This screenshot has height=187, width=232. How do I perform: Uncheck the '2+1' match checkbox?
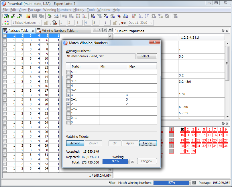click(x=68, y=99)
